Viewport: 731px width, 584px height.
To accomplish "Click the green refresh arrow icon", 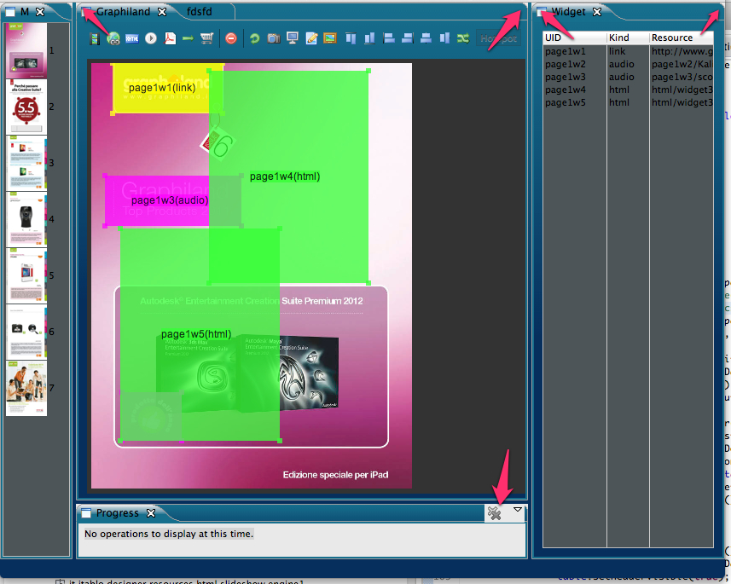I will point(254,38).
